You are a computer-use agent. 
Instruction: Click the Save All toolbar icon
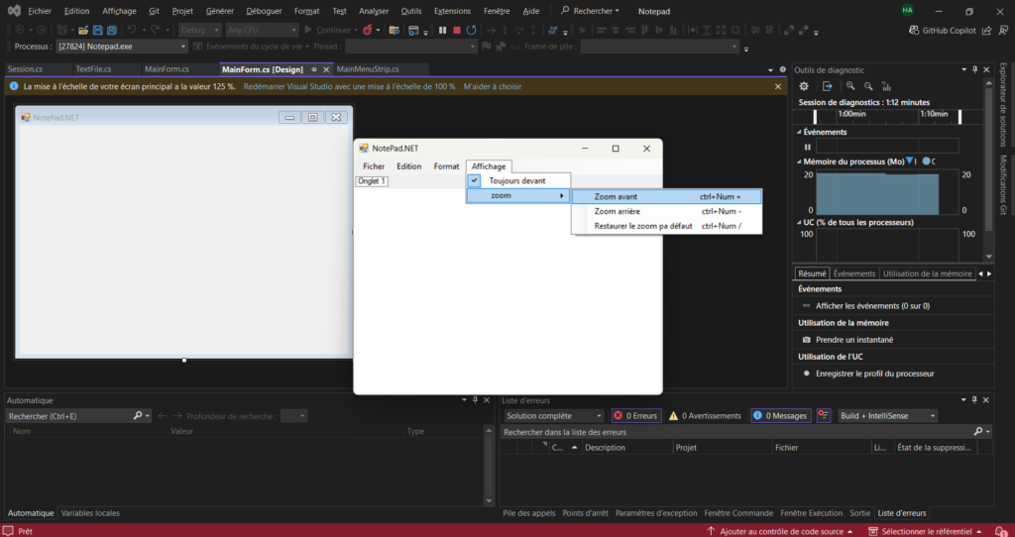pos(112,31)
